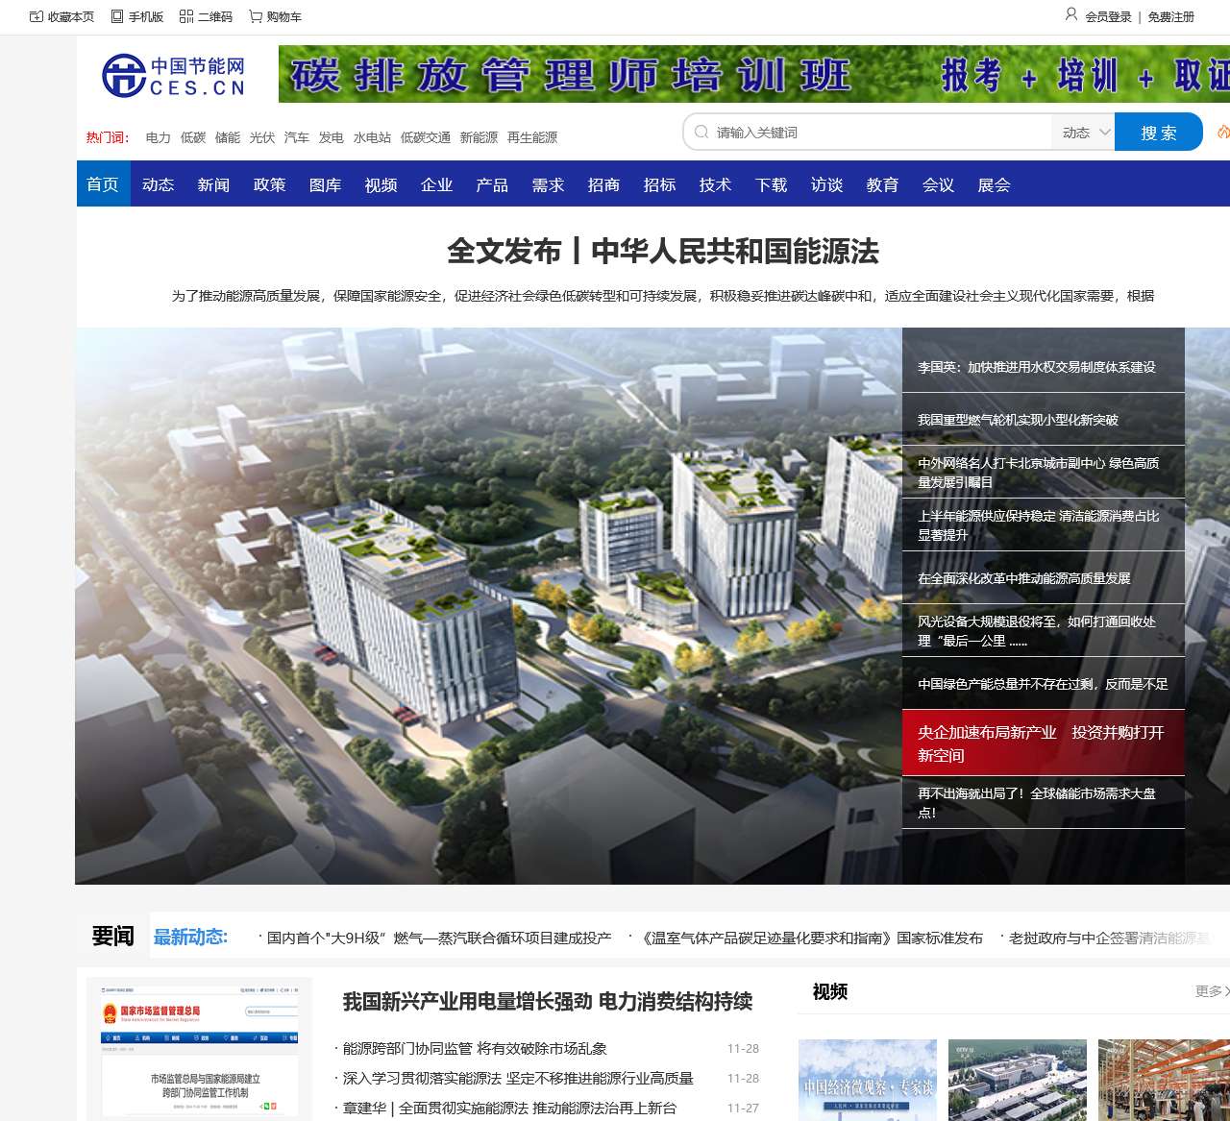1230x1121 pixels.
Task: Open the 碳排放管理师培训班 banner ad
Action: point(754,74)
